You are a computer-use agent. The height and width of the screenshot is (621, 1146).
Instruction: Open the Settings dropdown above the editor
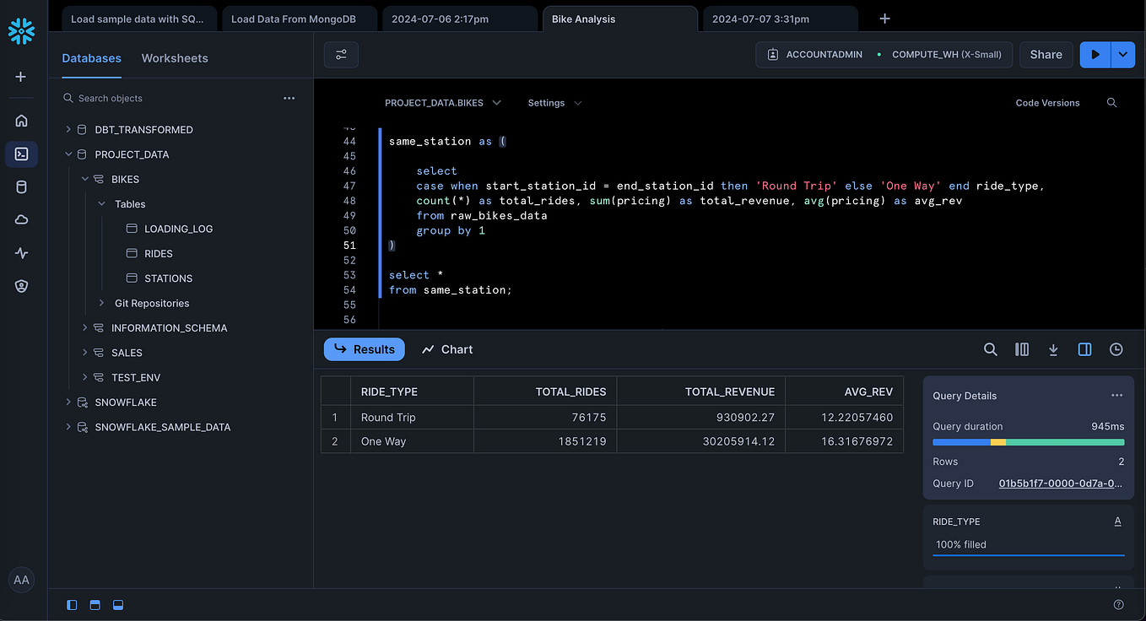(554, 102)
